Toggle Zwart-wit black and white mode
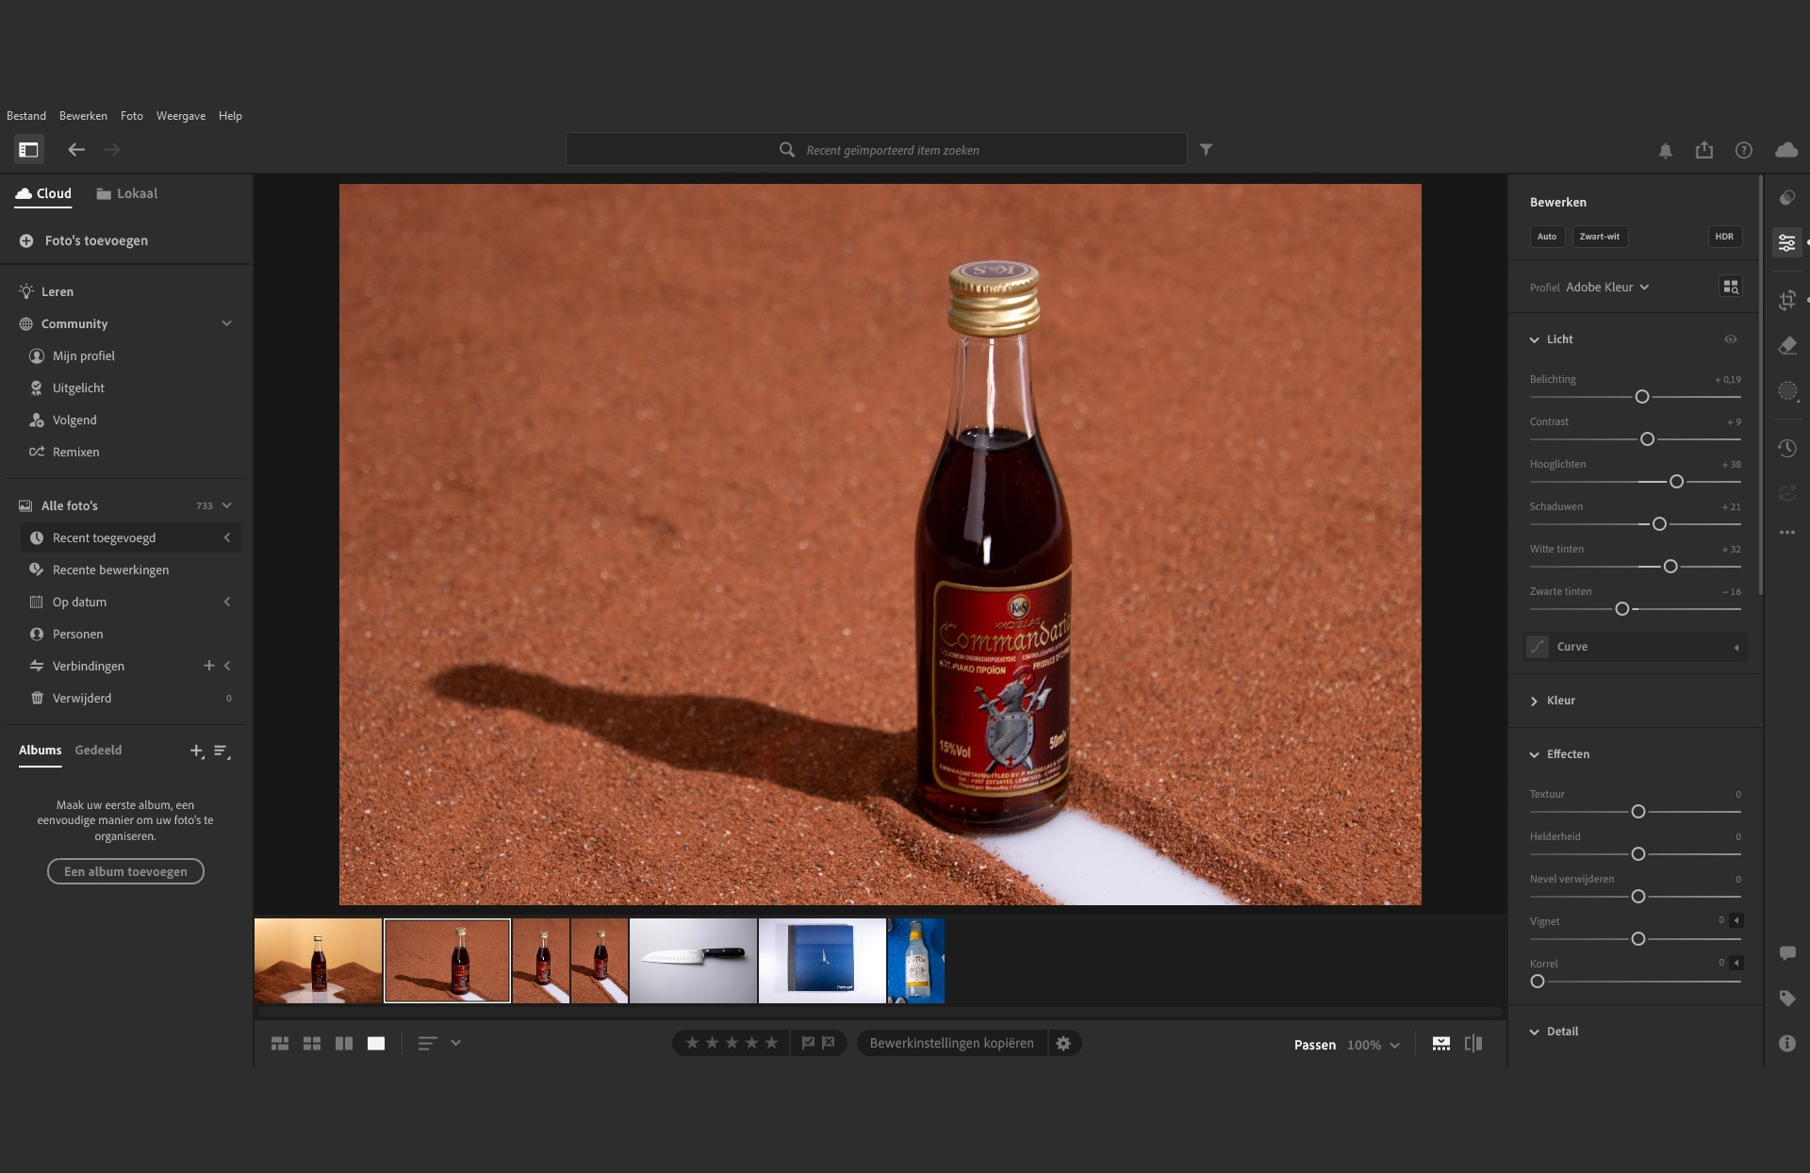 (x=1600, y=237)
